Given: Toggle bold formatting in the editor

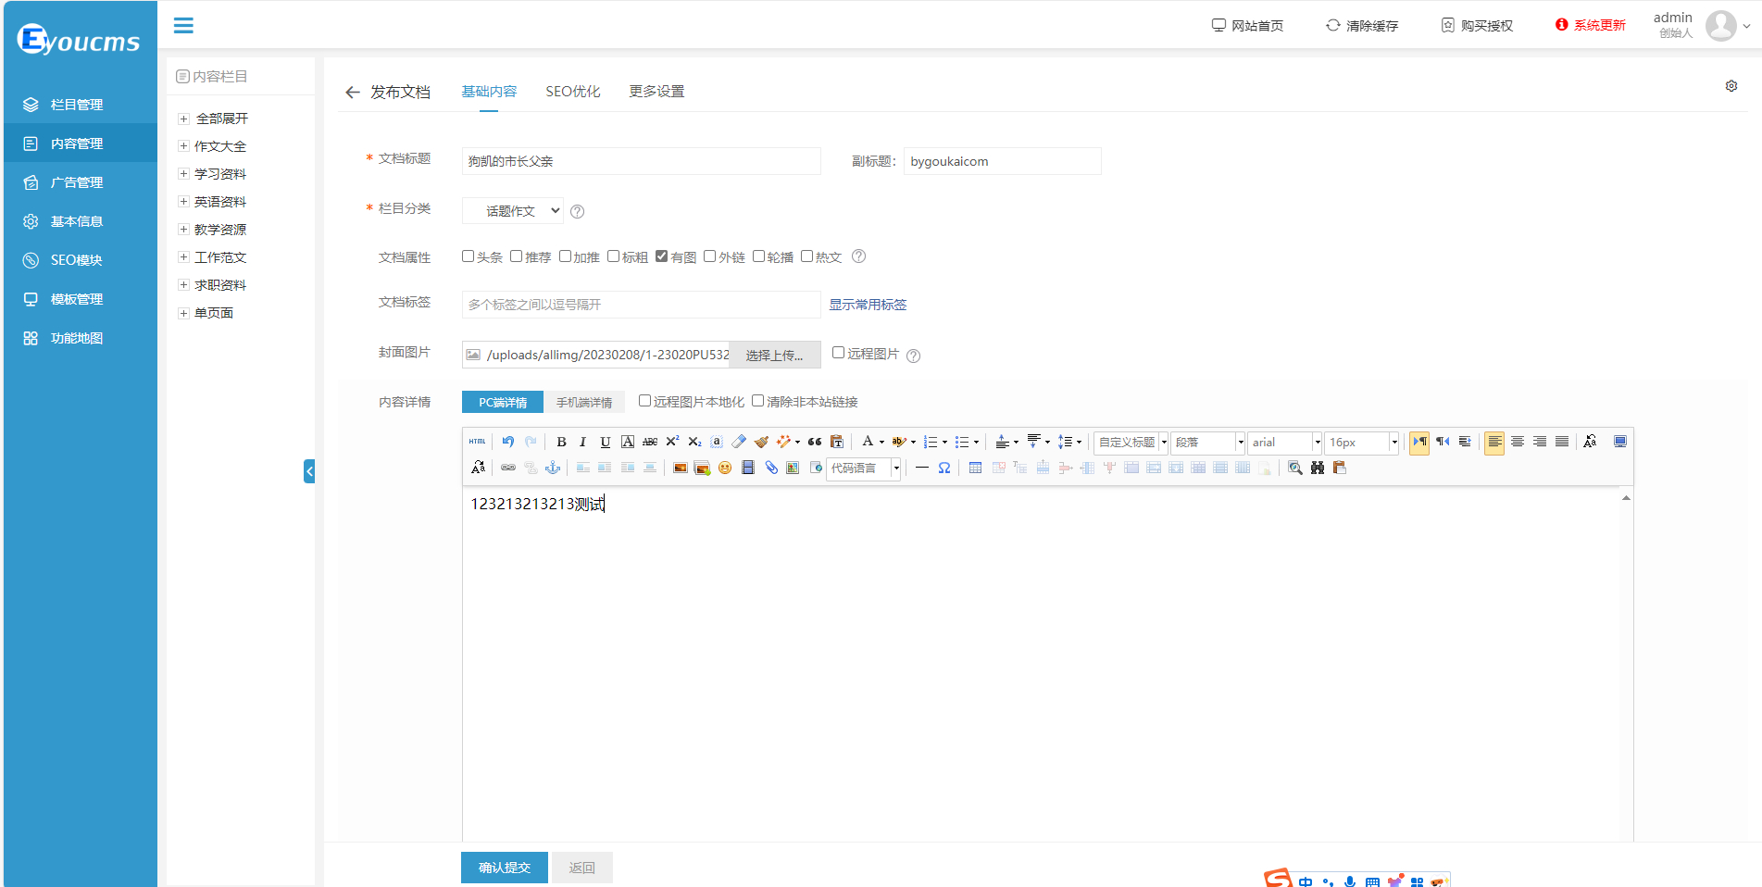Looking at the screenshot, I should coord(561,442).
